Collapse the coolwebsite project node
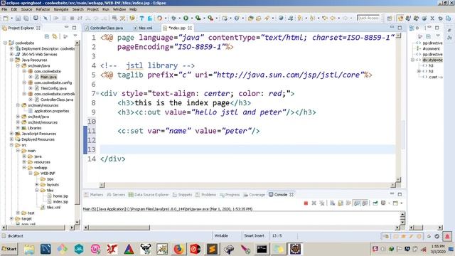This screenshot has height=256, width=455. pos(5,43)
